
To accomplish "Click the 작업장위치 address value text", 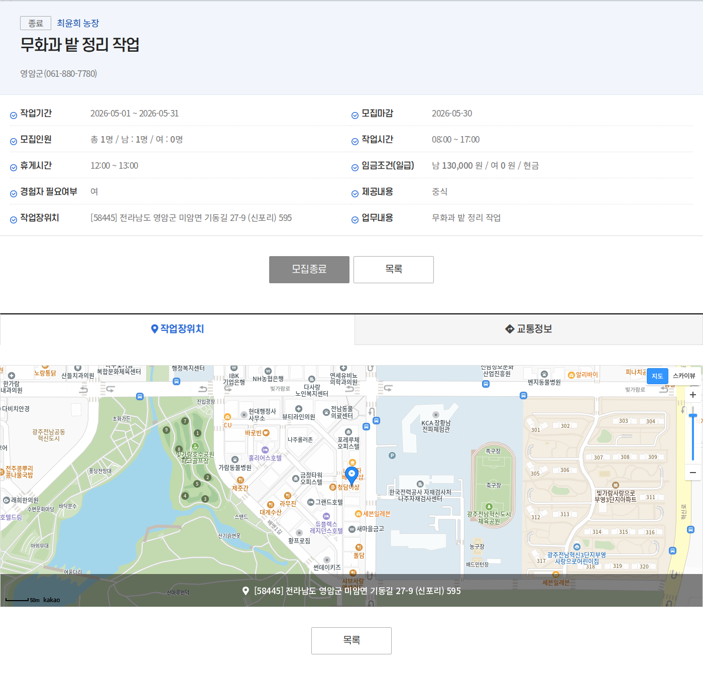I will coord(191,218).
